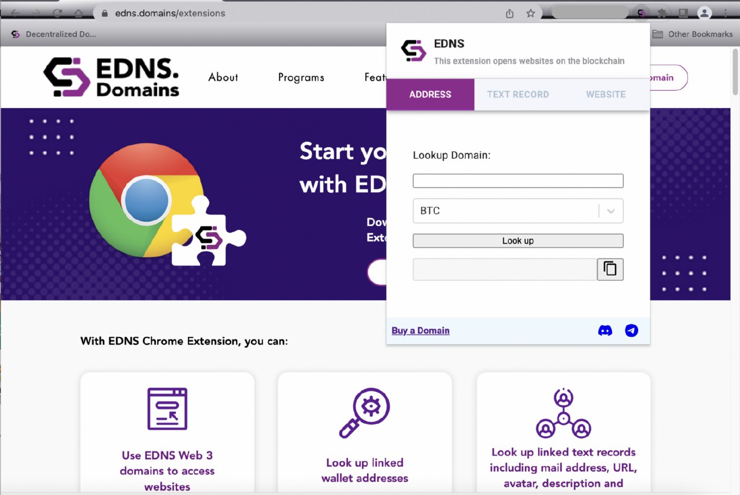The width and height of the screenshot is (740, 495).
Task: Click the extension description 'This extension opens websites' text
Action: [529, 61]
